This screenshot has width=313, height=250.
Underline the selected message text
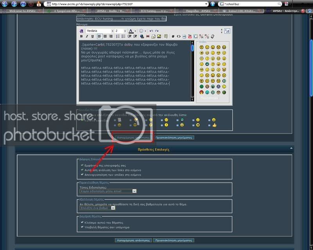coord(92,36)
